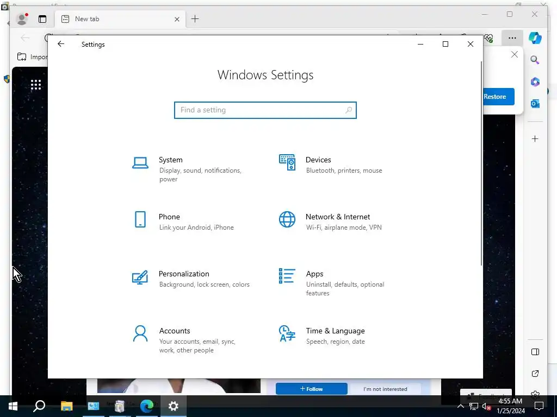Open File Explorer from taskbar
557x417 pixels.
click(66, 406)
